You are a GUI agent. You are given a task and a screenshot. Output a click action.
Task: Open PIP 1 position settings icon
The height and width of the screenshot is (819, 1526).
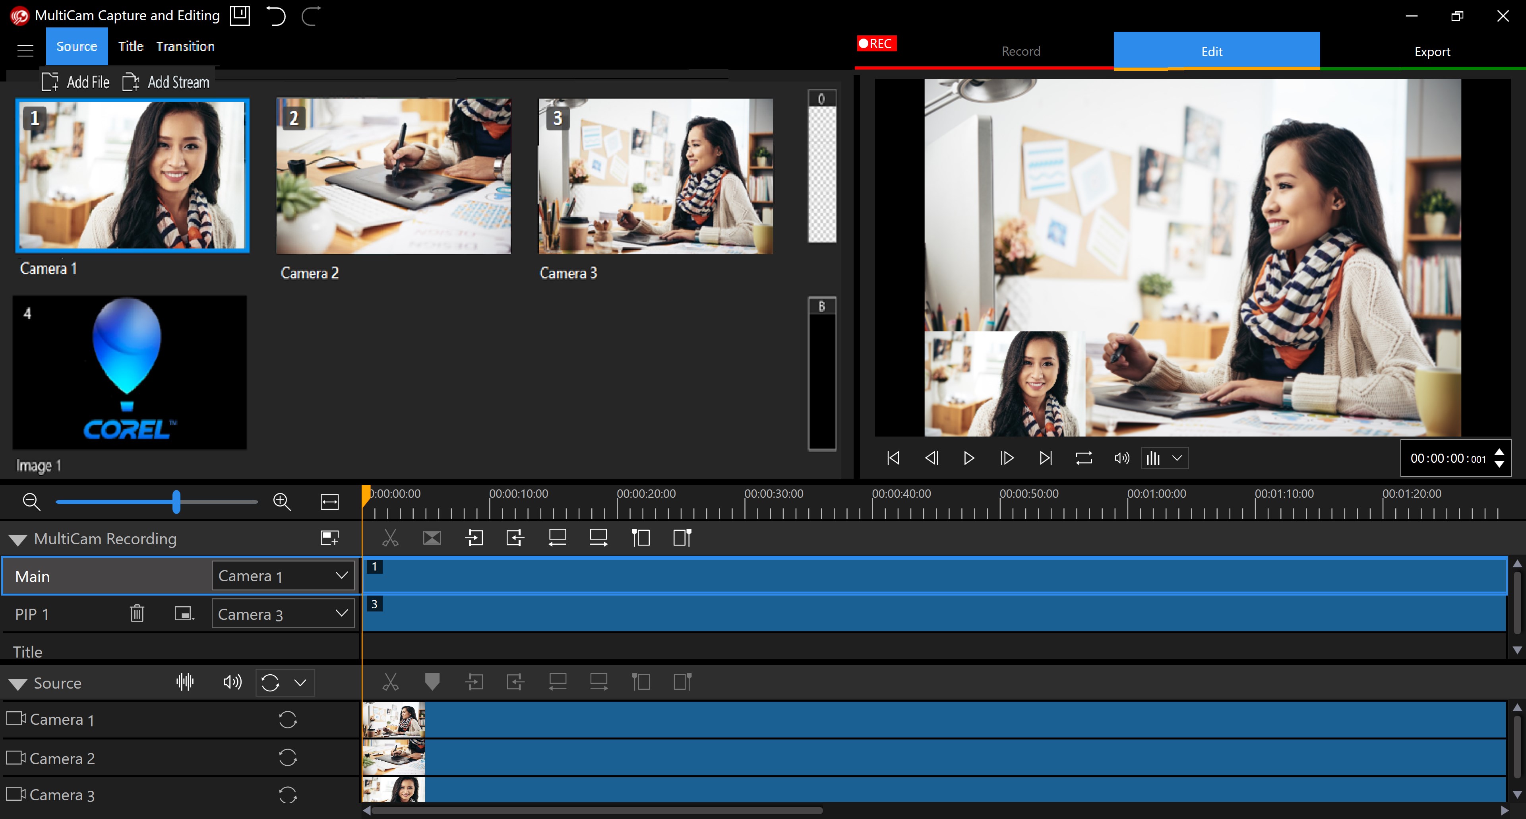pos(184,613)
